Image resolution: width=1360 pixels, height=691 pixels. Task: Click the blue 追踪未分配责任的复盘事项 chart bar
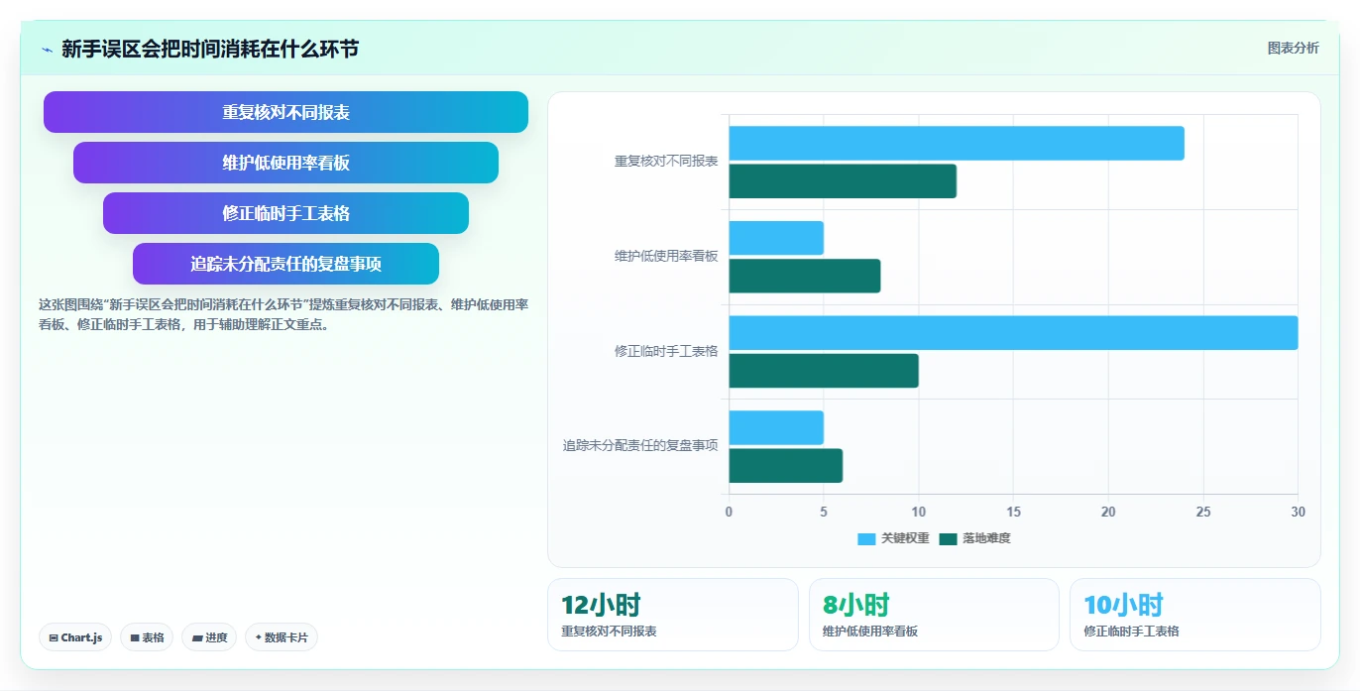click(776, 427)
